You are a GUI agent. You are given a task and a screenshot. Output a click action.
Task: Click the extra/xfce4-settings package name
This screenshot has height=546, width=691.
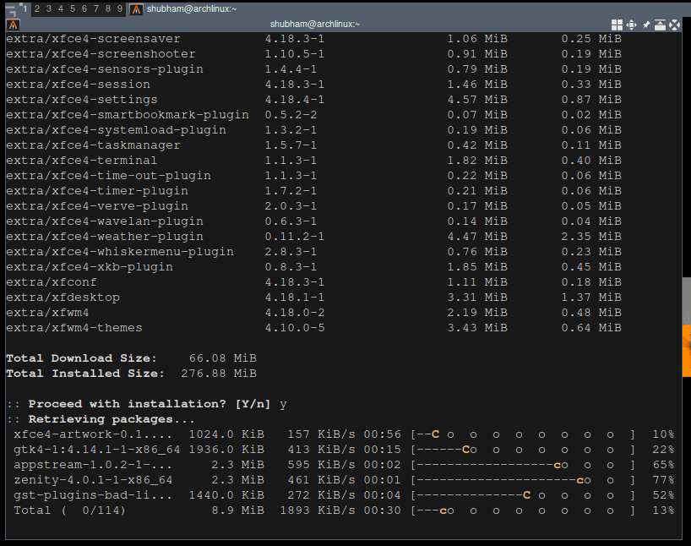click(82, 100)
